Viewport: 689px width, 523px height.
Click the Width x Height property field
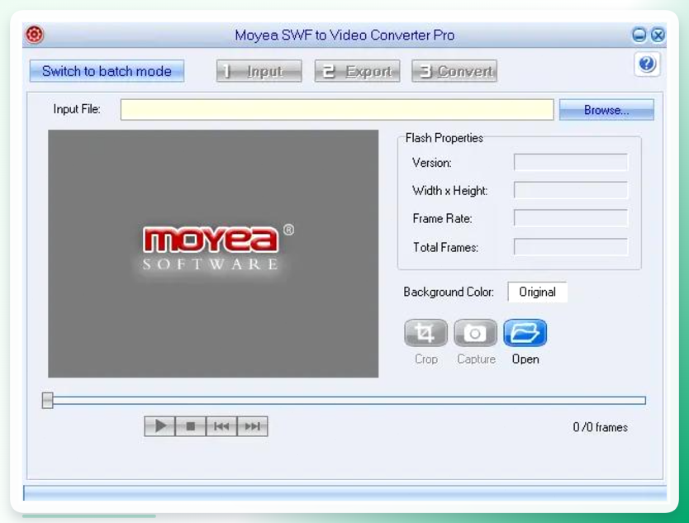[571, 190]
